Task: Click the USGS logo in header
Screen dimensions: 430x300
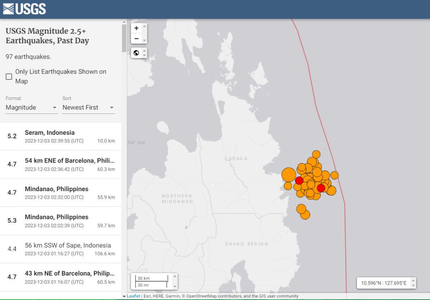Action: [x=24, y=9]
